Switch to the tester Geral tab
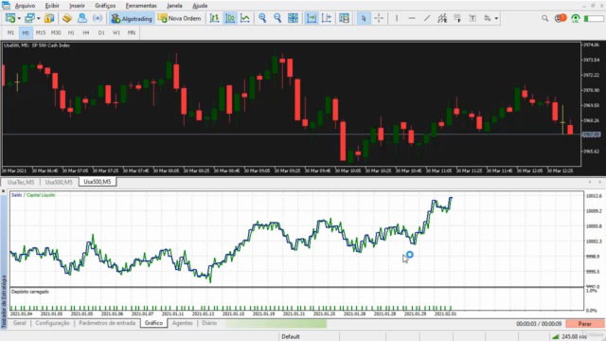 tap(19, 323)
